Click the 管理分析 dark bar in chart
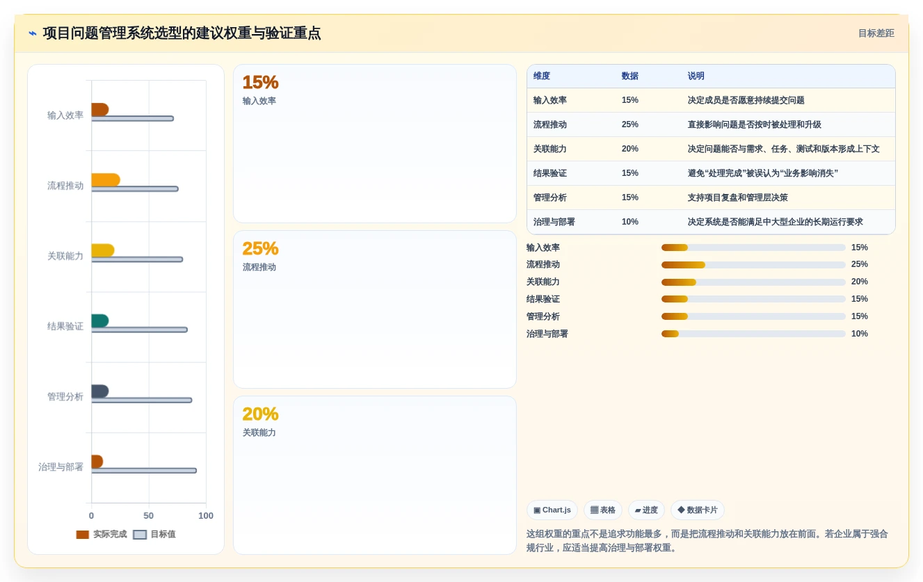The image size is (923, 582). (x=100, y=391)
